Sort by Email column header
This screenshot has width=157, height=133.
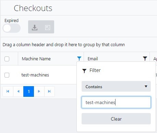[x=93, y=59]
